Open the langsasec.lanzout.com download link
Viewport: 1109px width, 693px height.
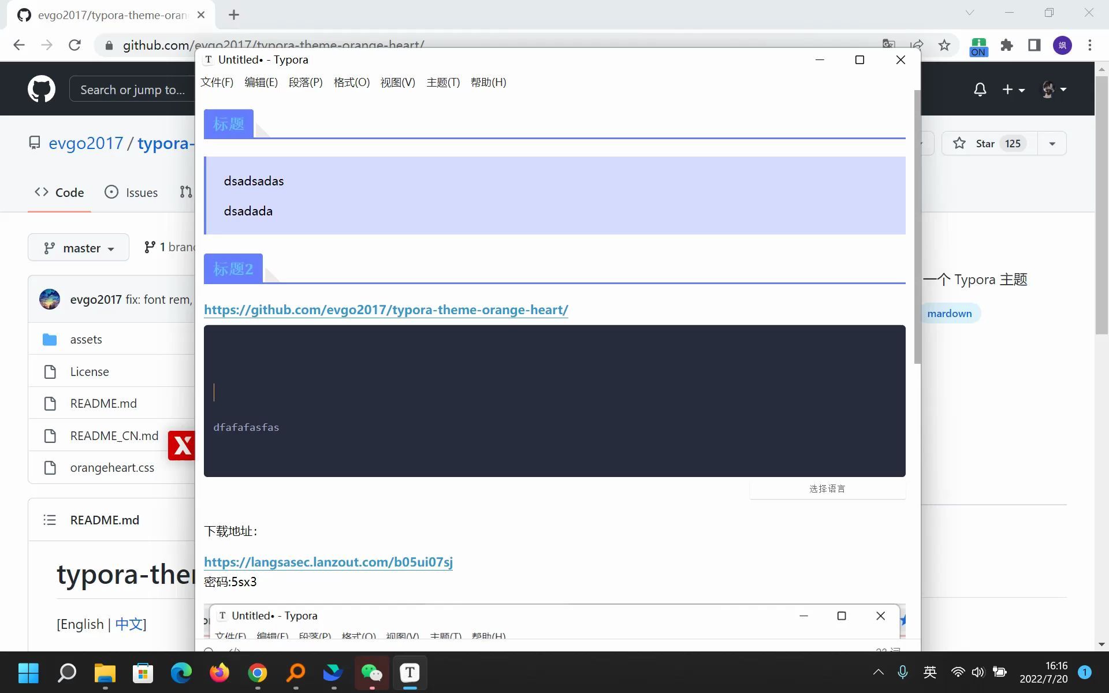[x=328, y=562]
